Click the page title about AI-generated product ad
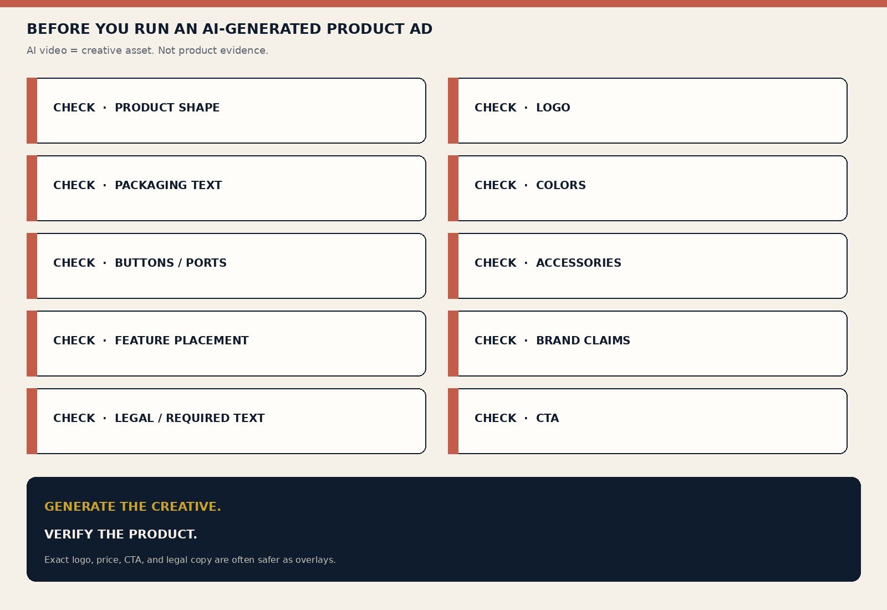887x610 pixels. pos(230,29)
